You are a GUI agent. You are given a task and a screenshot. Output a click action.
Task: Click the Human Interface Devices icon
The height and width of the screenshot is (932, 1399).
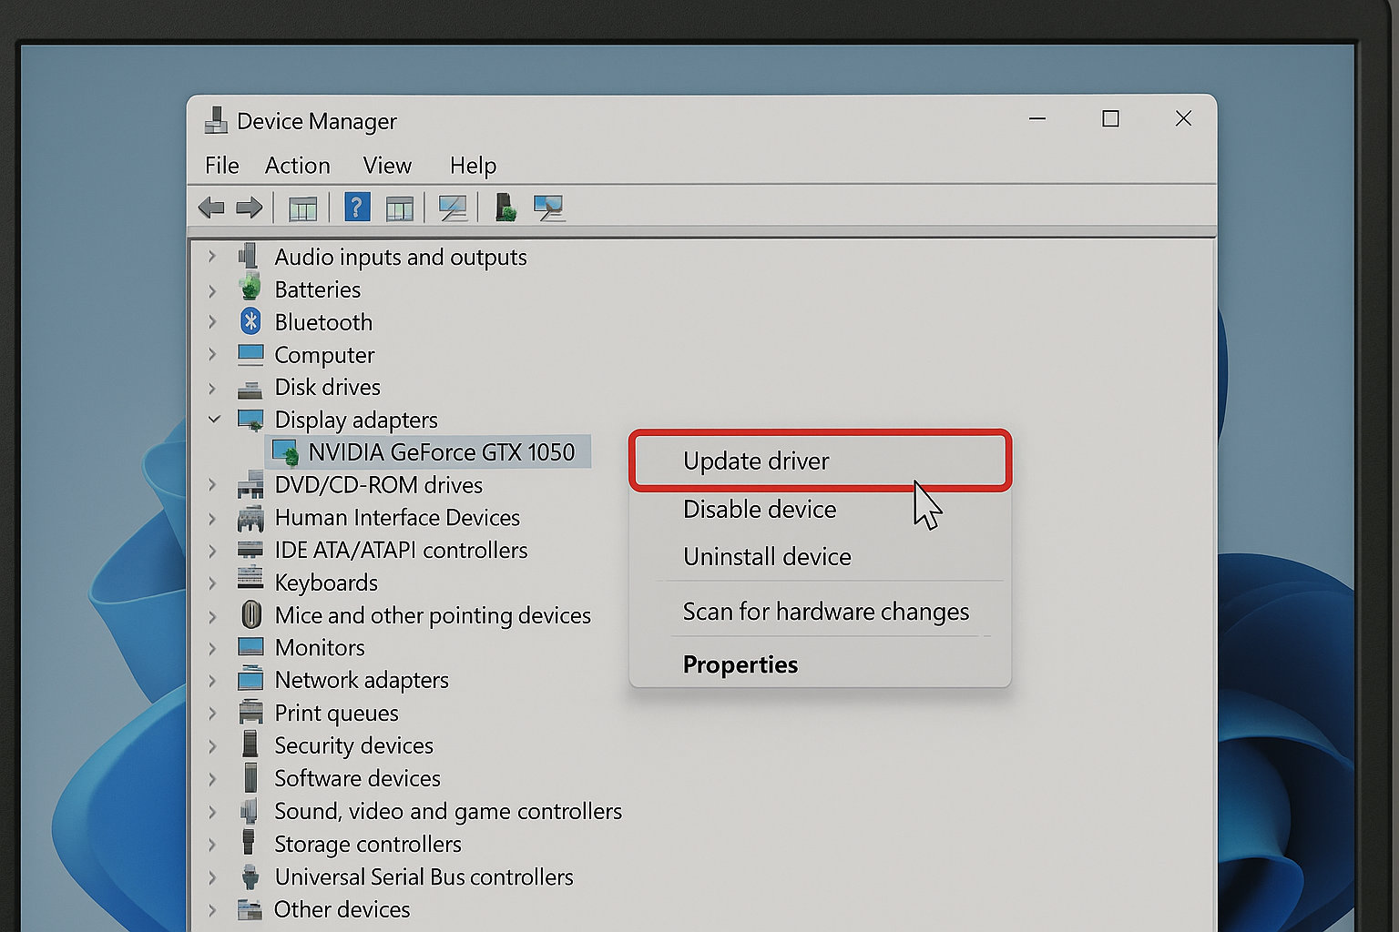tap(250, 518)
